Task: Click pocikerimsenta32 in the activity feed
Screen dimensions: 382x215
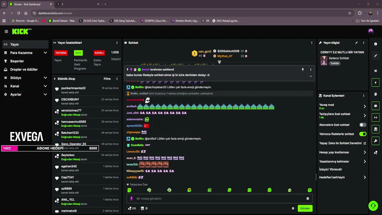Action: [x=73, y=88]
